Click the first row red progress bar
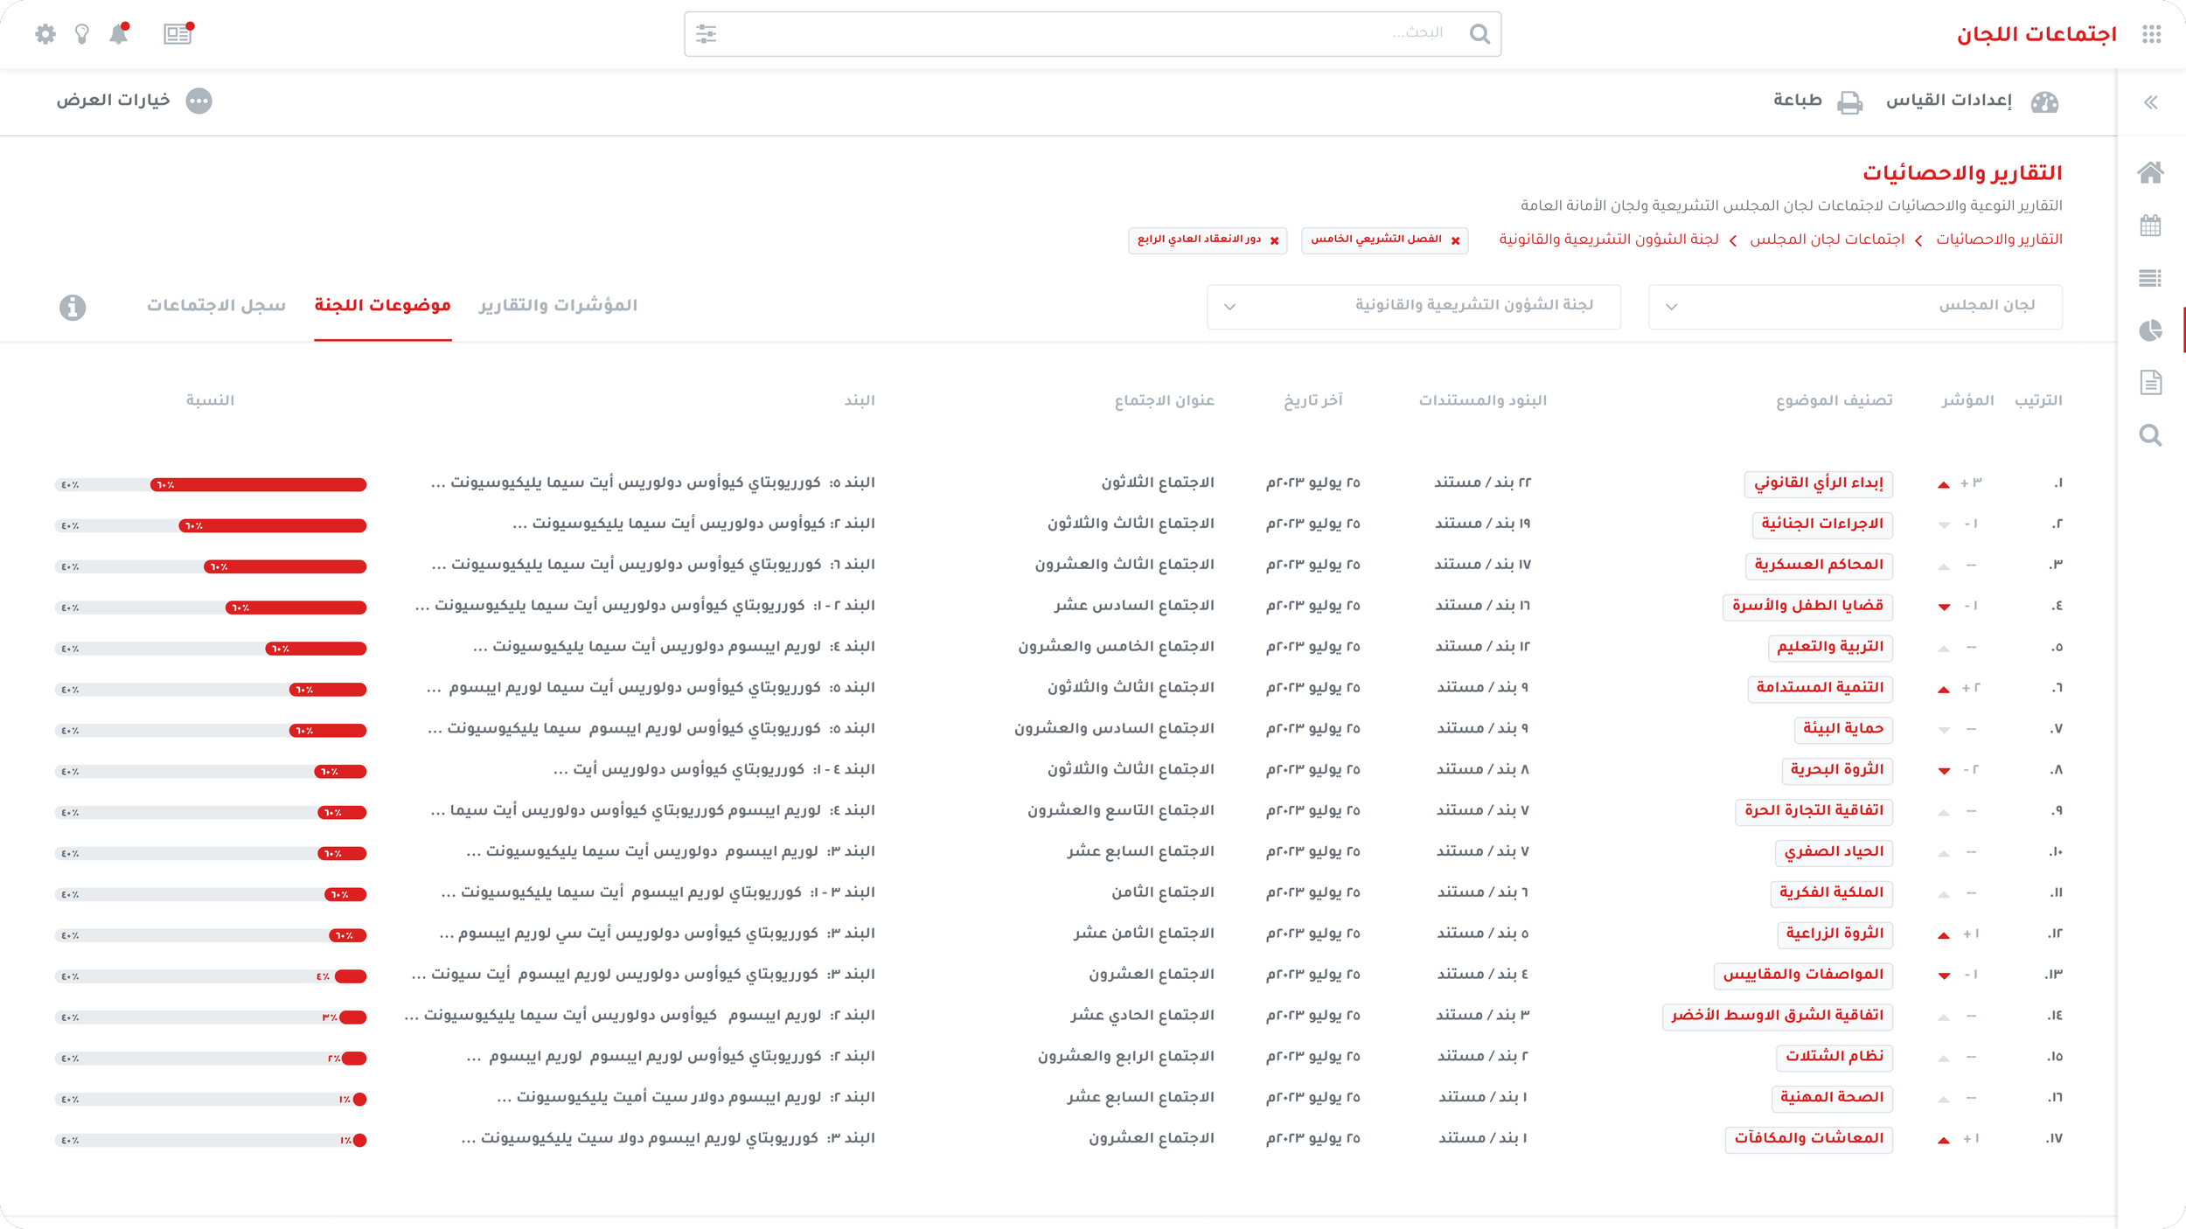Image resolution: width=2186 pixels, height=1229 pixels. click(x=258, y=484)
